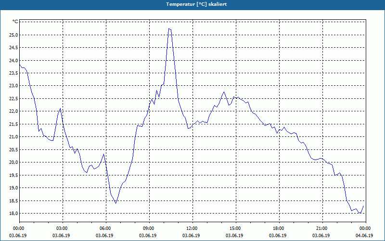Click the °C unit label
Screen dimensions: 385x241
click(x=15, y=22)
